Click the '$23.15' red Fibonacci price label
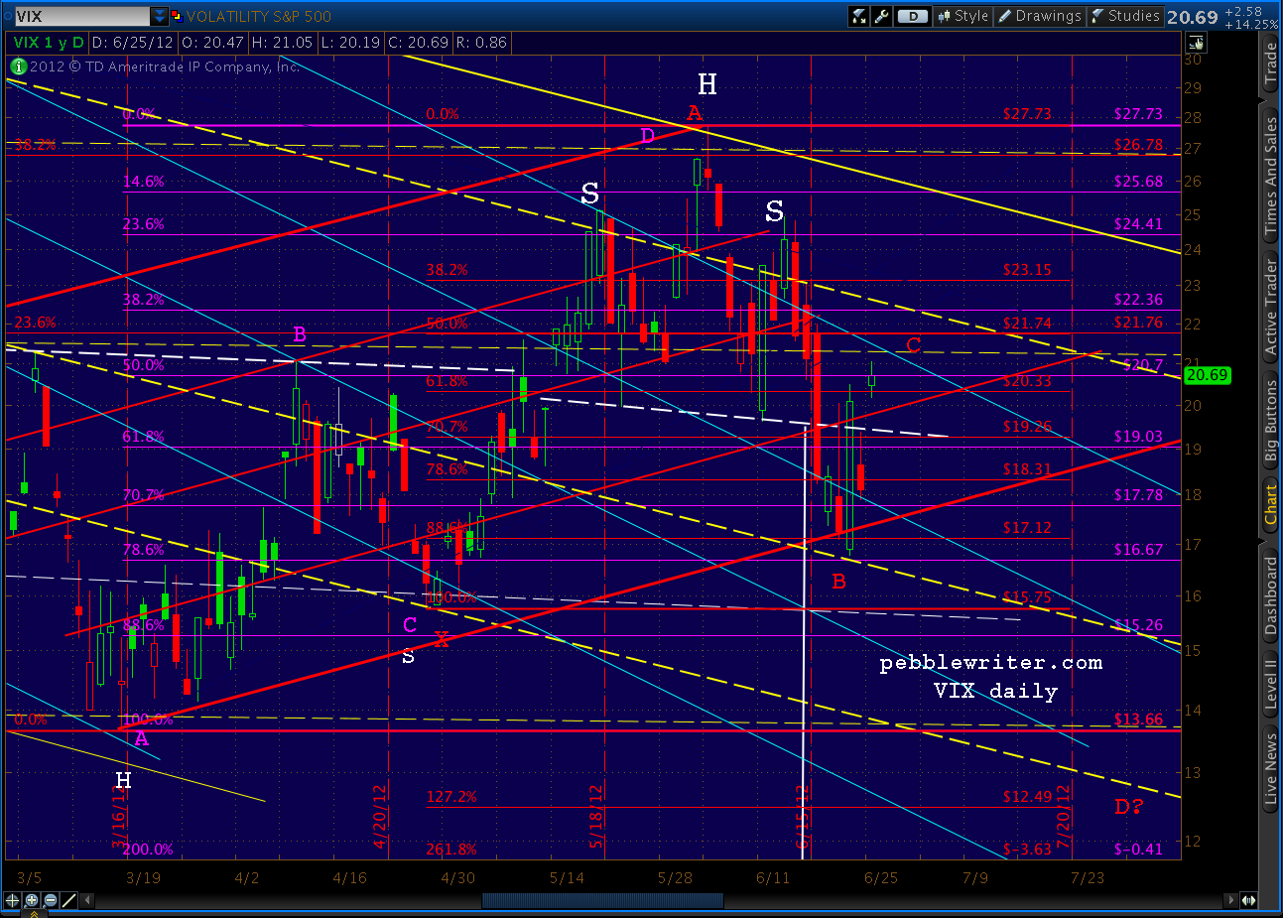This screenshot has width=1283, height=918. [x=1027, y=270]
